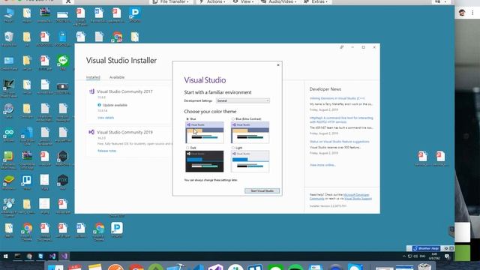Click the Update available info icon
This screenshot has height=270, width=480.
tap(99, 105)
